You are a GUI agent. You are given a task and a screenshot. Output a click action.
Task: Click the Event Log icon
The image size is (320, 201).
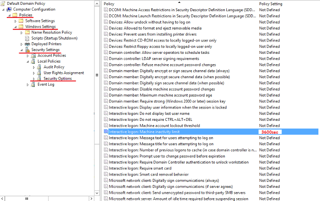click(33, 85)
